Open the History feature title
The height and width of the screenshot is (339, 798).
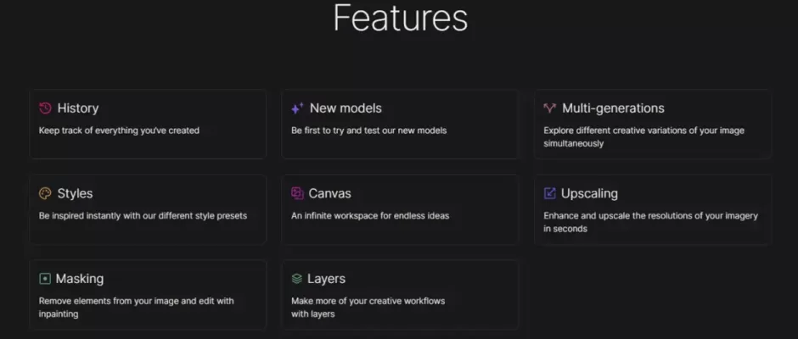click(78, 108)
